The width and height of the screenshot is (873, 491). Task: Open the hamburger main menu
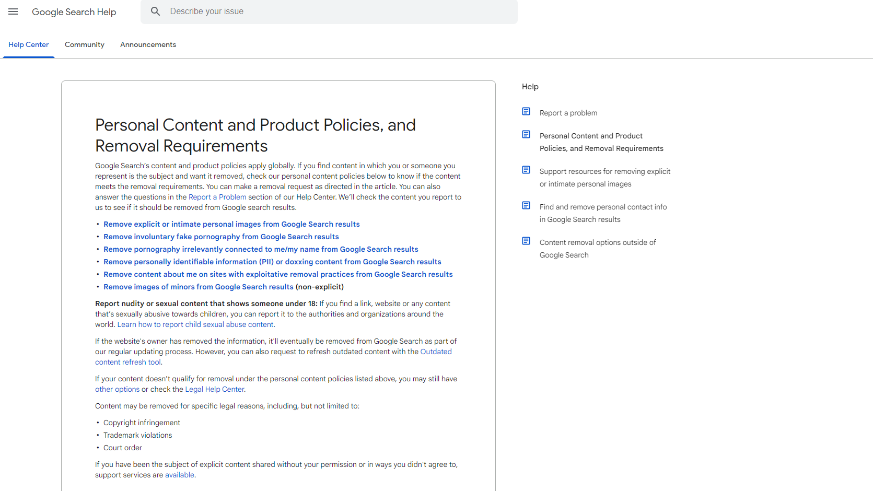[x=13, y=11]
